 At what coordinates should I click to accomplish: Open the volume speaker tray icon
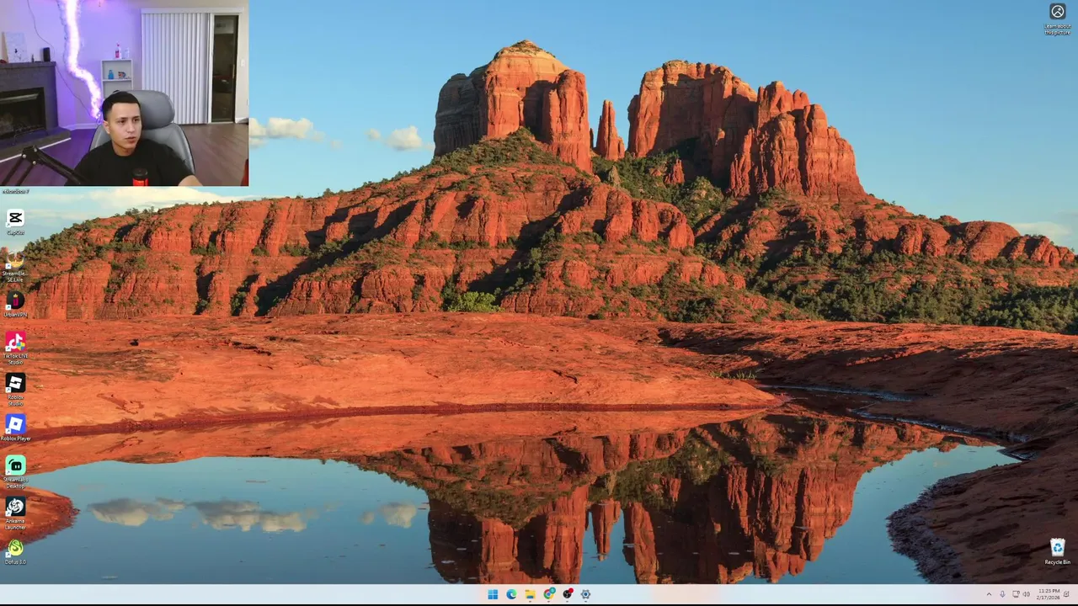click(1026, 594)
